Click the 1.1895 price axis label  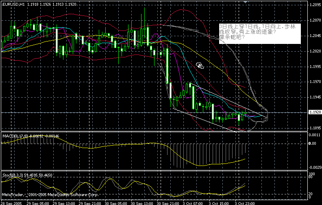coord(315,128)
